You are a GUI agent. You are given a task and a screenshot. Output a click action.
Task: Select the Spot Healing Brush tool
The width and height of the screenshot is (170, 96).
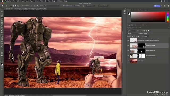coord(2,27)
